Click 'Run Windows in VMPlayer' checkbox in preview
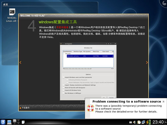Image resolution: width=167 pixels, height=125 pixels. click(x=63, y=93)
